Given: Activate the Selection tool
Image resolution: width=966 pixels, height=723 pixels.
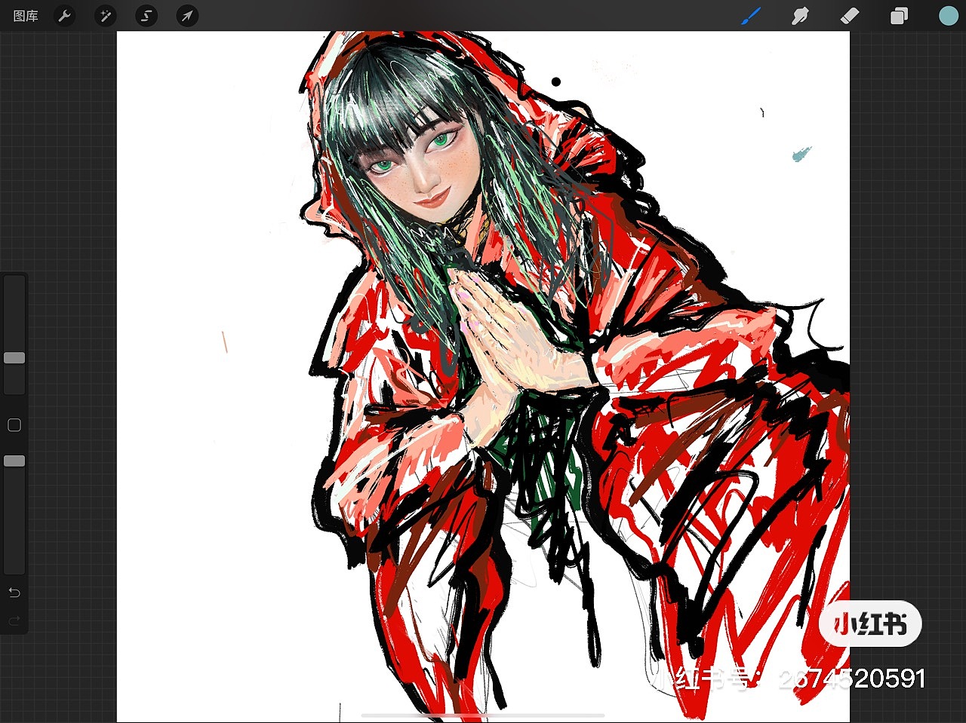Looking at the screenshot, I should (146, 16).
